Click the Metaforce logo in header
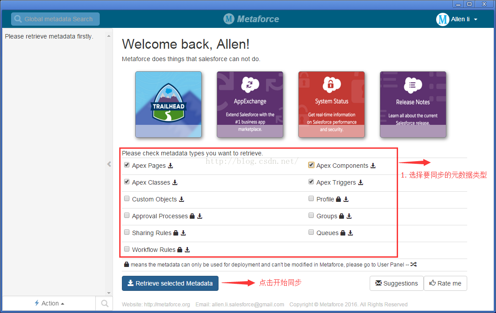This screenshot has width=496, height=313. (x=251, y=19)
